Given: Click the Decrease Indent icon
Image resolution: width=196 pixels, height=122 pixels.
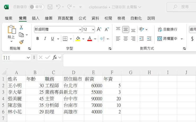Looking at the screenshot, I should point(141,39).
